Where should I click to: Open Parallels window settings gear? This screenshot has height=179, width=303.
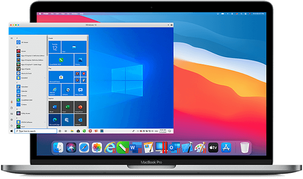coord(172,25)
